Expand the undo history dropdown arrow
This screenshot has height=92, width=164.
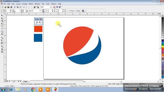tap(26, 7)
